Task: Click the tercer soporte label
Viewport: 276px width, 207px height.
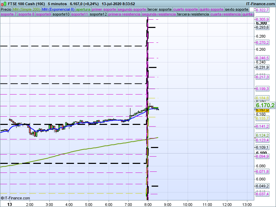Action: click(159, 9)
